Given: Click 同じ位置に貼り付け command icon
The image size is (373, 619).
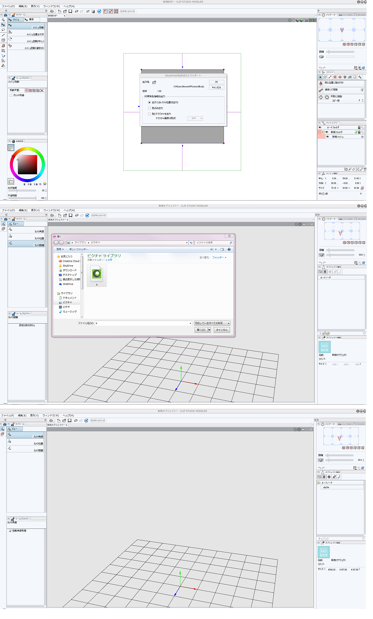Looking at the screenshot, I should click(x=321, y=83).
